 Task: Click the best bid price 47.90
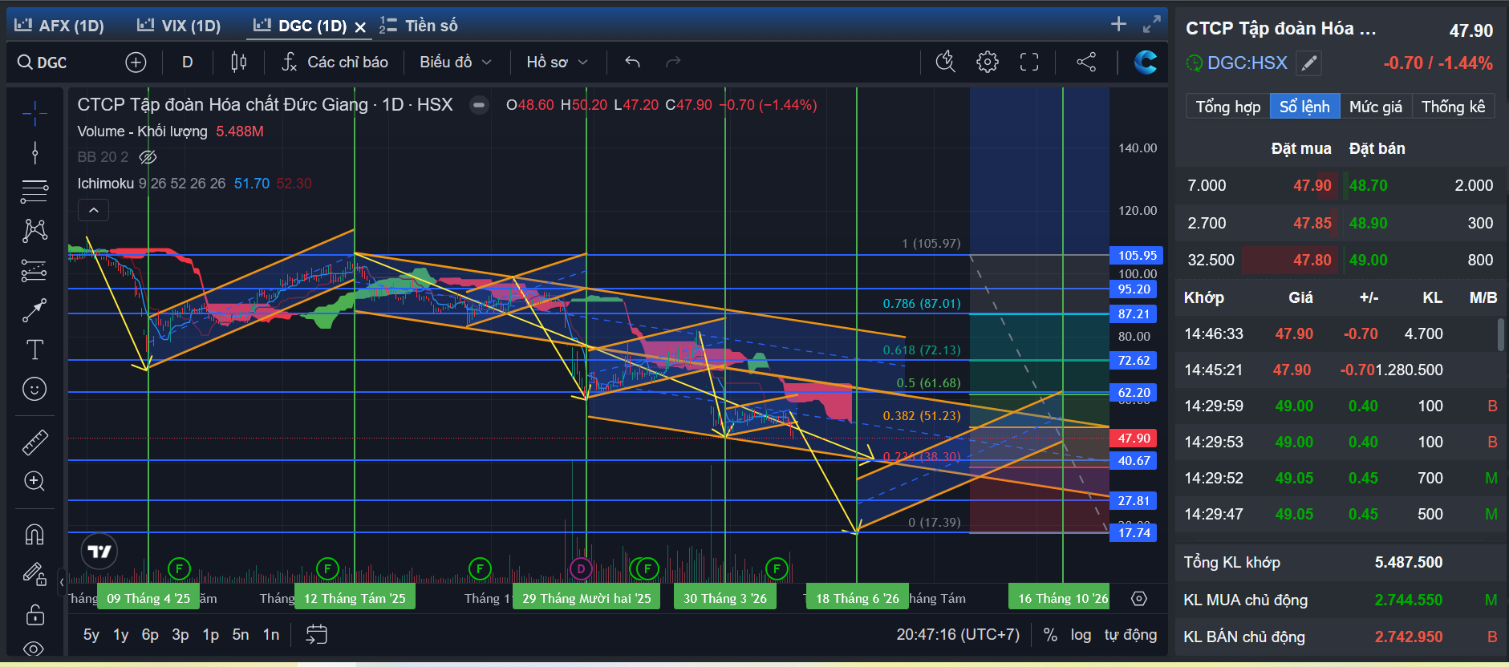[1312, 185]
